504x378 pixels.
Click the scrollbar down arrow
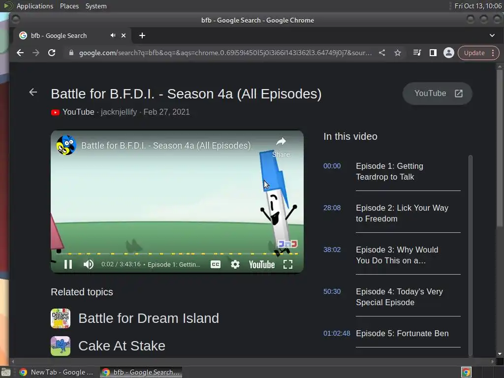[500, 354]
